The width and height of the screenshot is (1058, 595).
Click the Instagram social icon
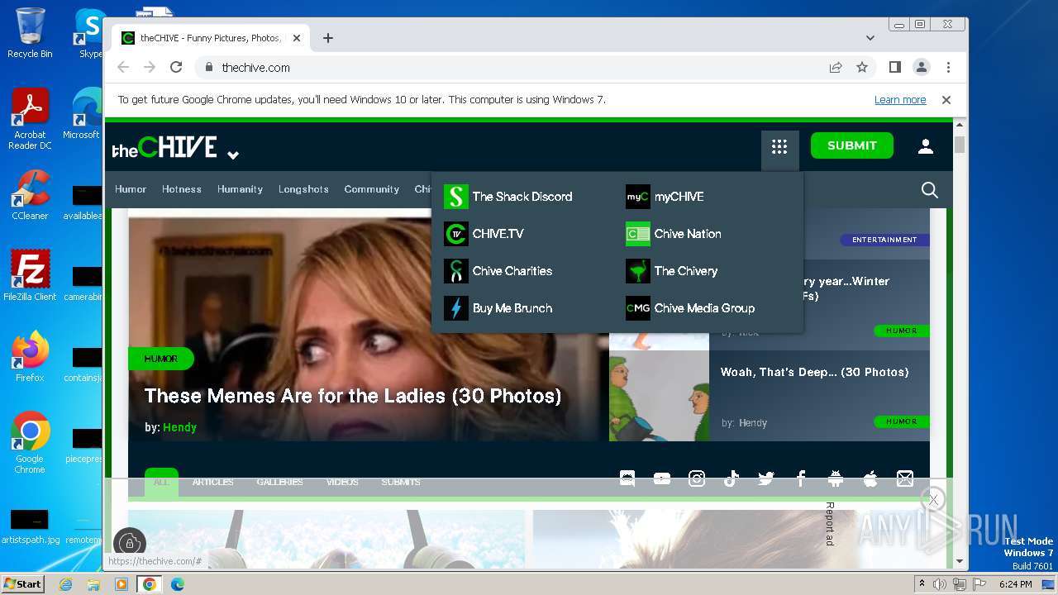697,478
